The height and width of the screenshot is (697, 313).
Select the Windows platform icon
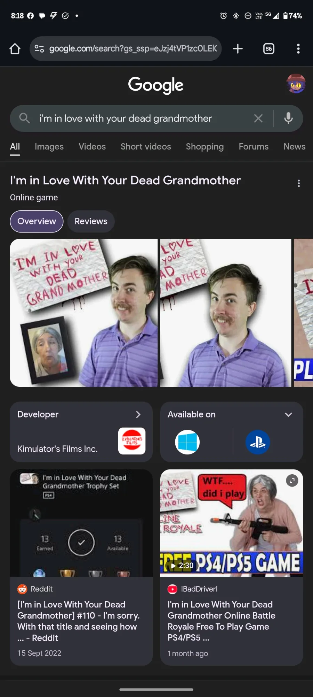point(187,442)
